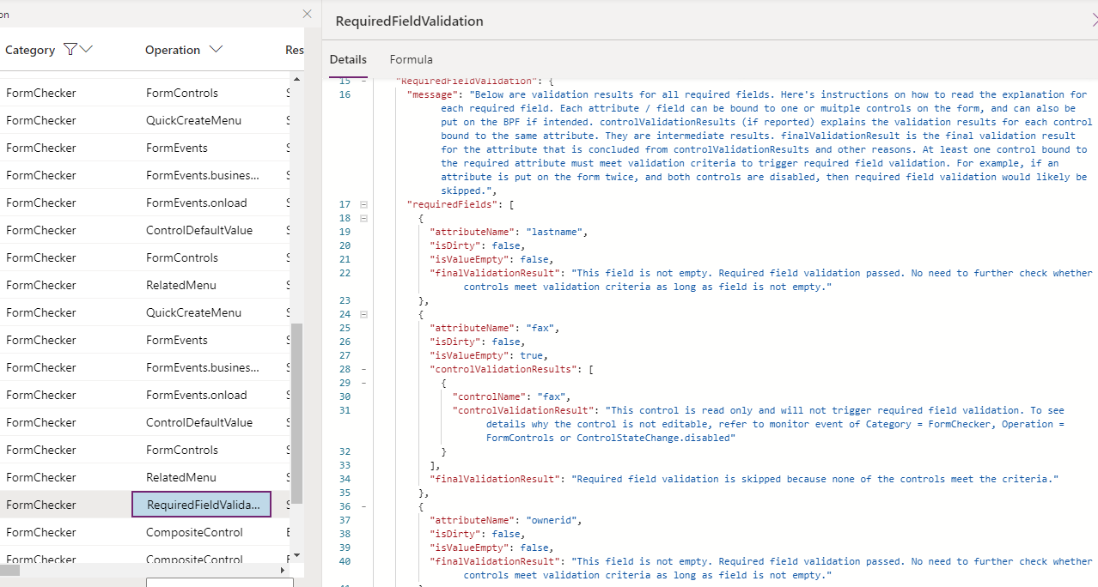Collapse the ownerid object at line 36
Screen dimensions: 1098x587
tap(362, 506)
